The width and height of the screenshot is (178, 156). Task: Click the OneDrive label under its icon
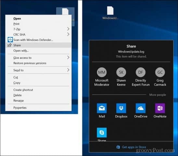click(141, 116)
